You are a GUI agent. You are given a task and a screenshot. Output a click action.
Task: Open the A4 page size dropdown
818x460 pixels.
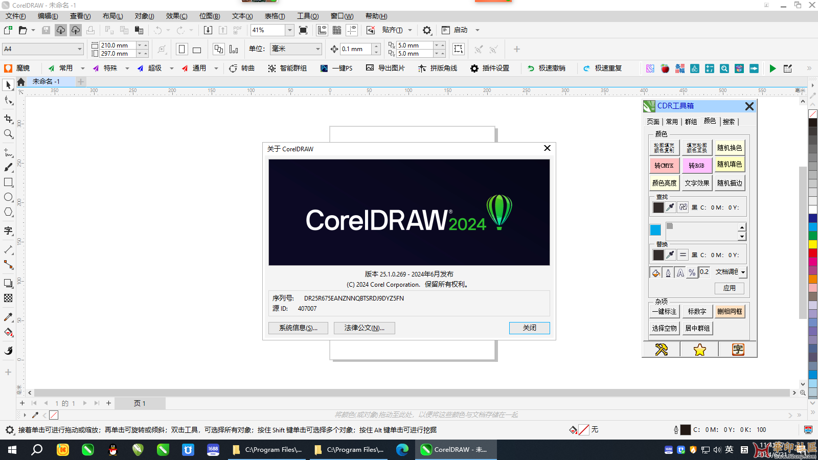pyautogui.click(x=79, y=49)
